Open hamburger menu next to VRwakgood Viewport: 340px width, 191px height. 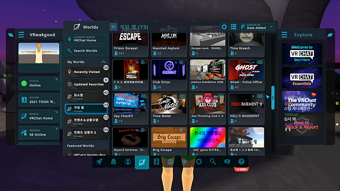tap(21, 35)
